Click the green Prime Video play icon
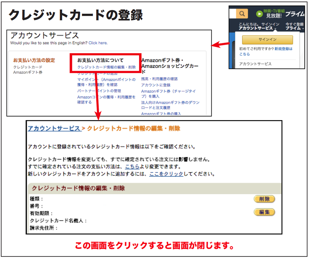 coord(259,14)
